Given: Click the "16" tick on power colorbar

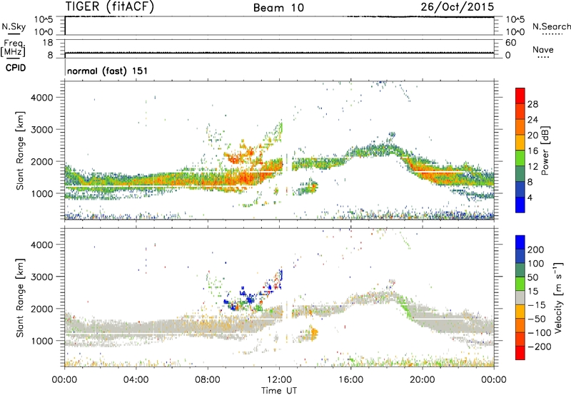Looking at the screenshot, I should tap(532, 151).
